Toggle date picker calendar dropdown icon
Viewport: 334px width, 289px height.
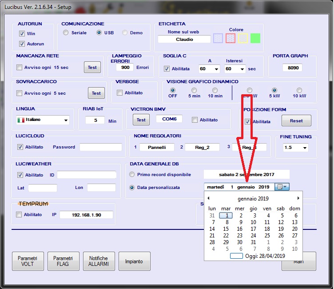tap(282, 187)
